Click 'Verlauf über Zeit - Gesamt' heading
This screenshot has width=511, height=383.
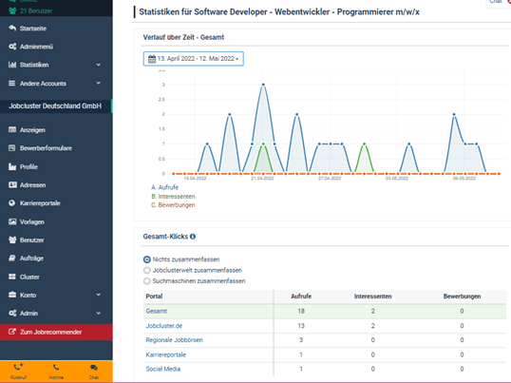pos(183,37)
